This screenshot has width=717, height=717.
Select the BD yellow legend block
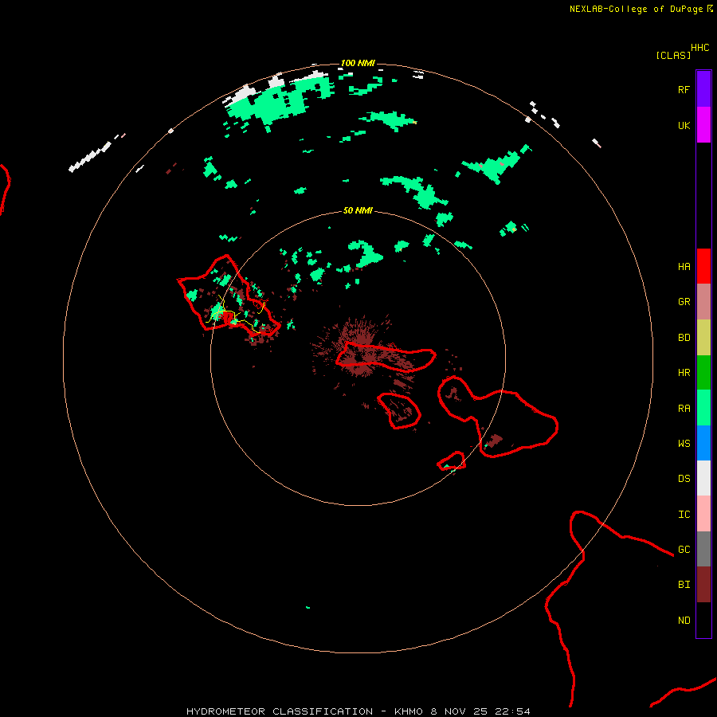click(703, 338)
